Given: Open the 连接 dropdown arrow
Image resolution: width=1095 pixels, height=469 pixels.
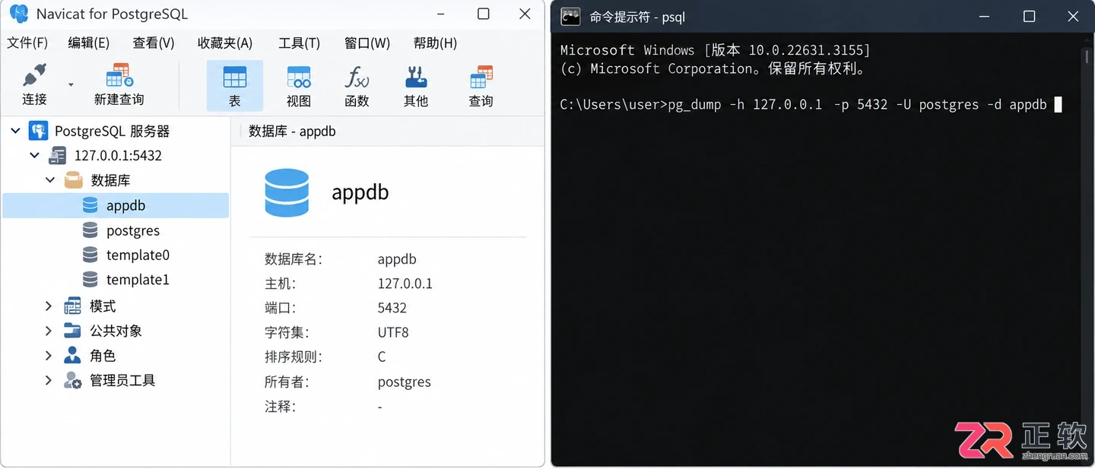Looking at the screenshot, I should point(71,84).
